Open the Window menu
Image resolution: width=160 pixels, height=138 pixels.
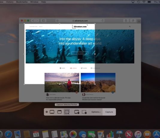pyautogui.click(x=34, y=2)
